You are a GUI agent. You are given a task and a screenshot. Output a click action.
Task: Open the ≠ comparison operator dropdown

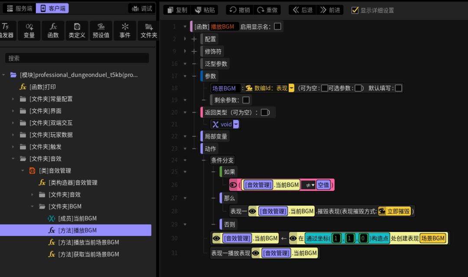click(x=308, y=185)
